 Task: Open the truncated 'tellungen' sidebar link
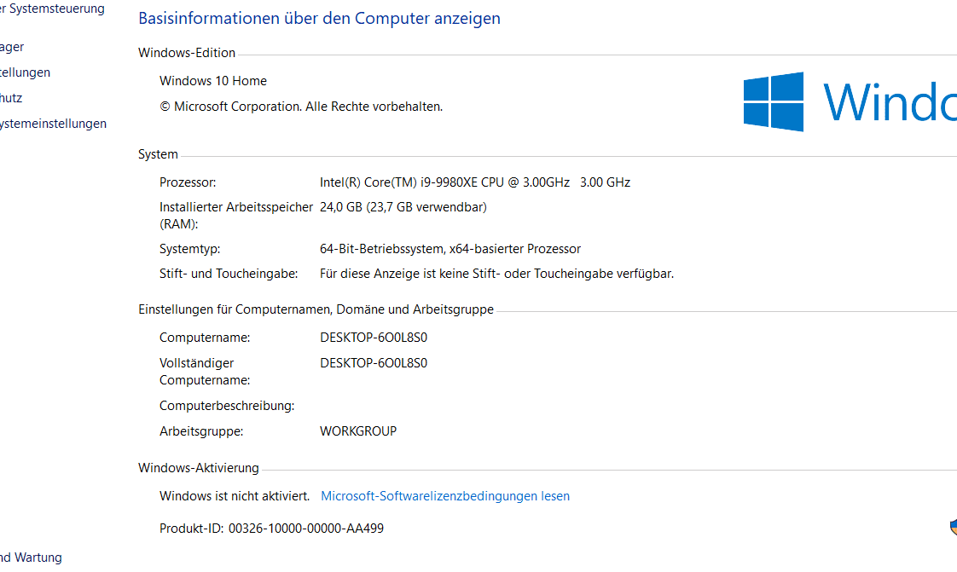(25, 72)
